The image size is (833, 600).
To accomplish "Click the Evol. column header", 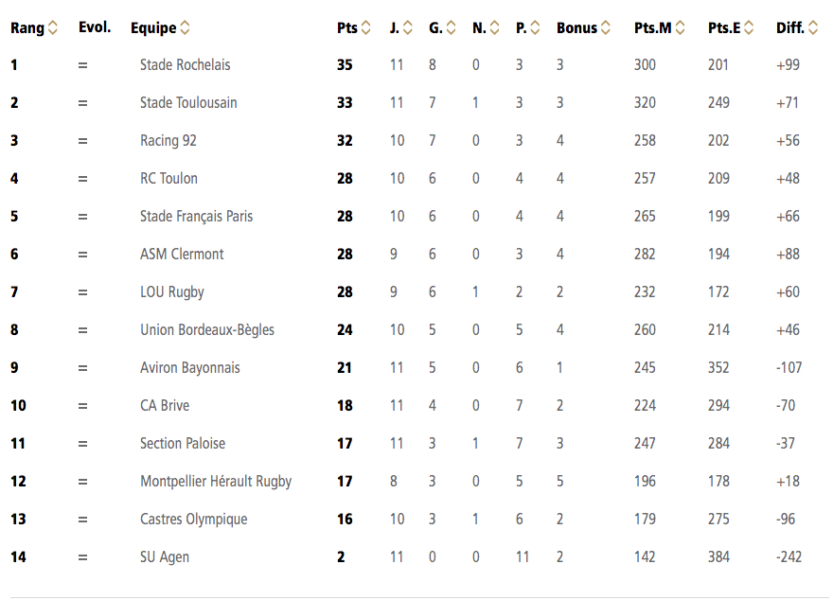I will [x=95, y=27].
